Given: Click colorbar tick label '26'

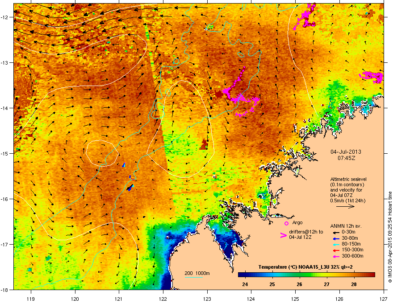Looking at the screenshot, I should pyautogui.click(x=299, y=284).
